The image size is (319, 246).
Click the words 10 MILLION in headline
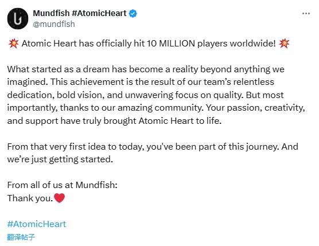171,44
